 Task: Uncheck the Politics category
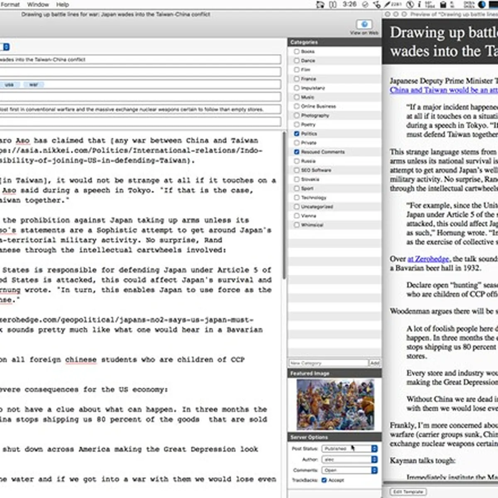coord(296,134)
